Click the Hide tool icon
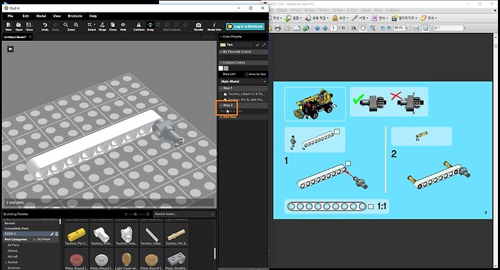 click(123, 26)
